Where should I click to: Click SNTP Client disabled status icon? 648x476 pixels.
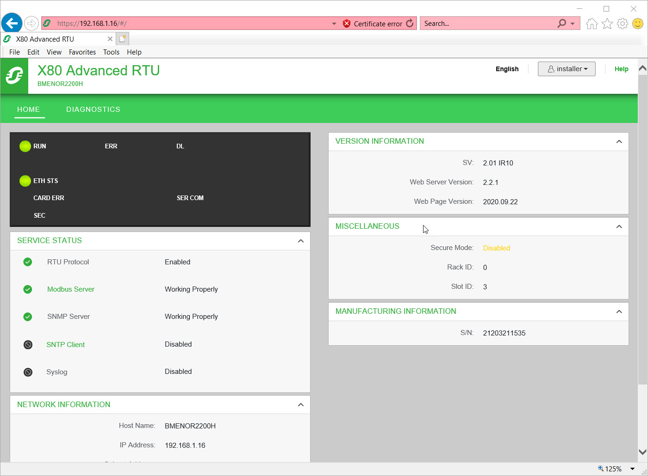click(x=28, y=345)
